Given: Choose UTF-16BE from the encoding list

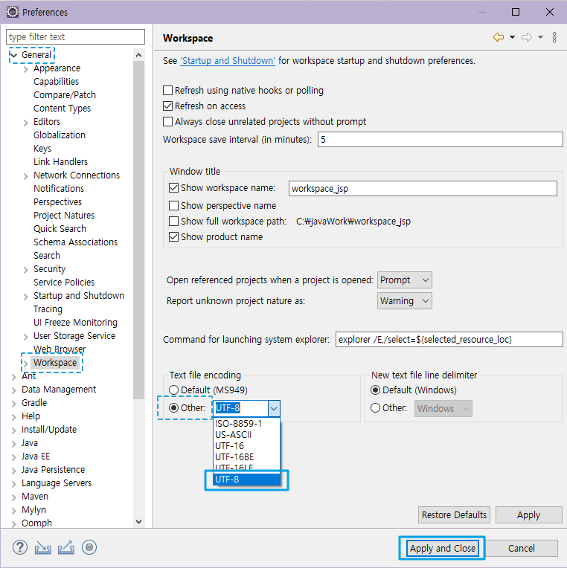Looking at the screenshot, I should (x=246, y=457).
